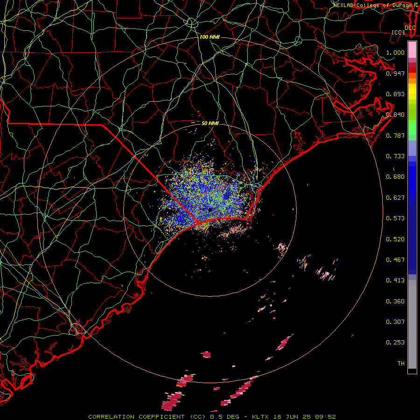This screenshot has height=420, width=420.
Task: Click the 0.573 legend value
Action: (395, 218)
